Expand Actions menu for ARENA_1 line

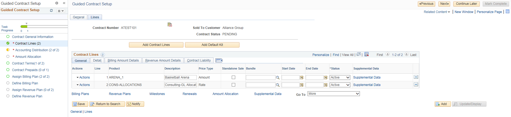(x=83, y=77)
